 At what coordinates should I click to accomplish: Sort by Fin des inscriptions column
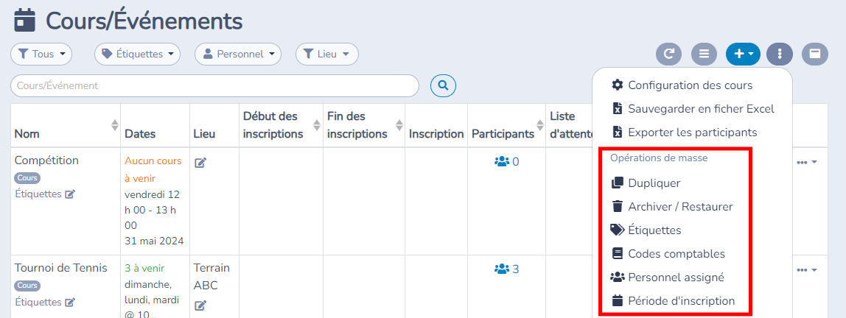(399, 125)
